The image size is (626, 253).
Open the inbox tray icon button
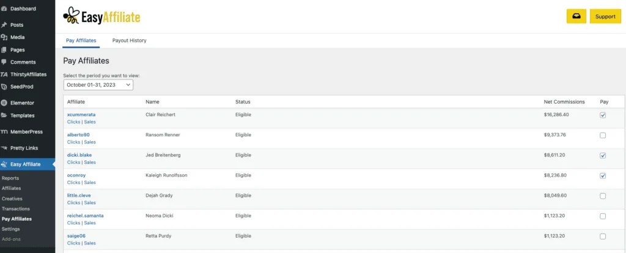pyautogui.click(x=576, y=16)
